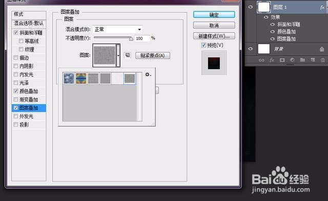
Task: Click the 不透明度 slider handle
Action: point(131,38)
